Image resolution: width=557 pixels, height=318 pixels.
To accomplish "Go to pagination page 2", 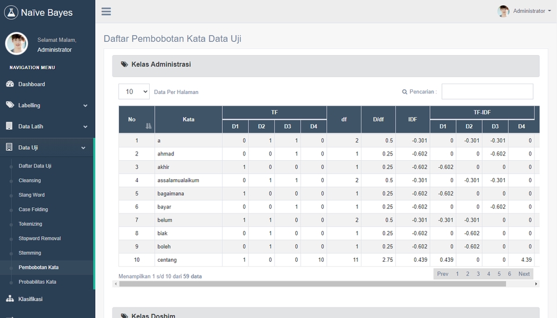I will tap(468, 274).
